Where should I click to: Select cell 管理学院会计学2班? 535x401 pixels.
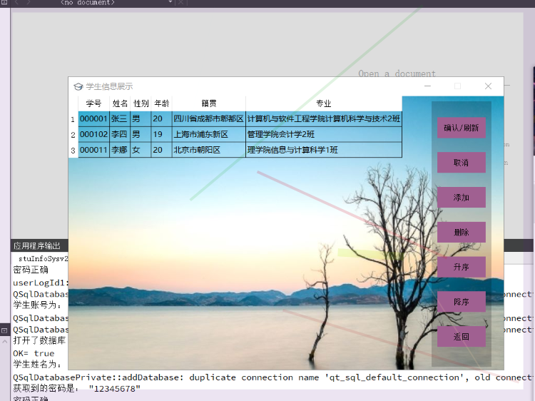pyautogui.click(x=323, y=134)
